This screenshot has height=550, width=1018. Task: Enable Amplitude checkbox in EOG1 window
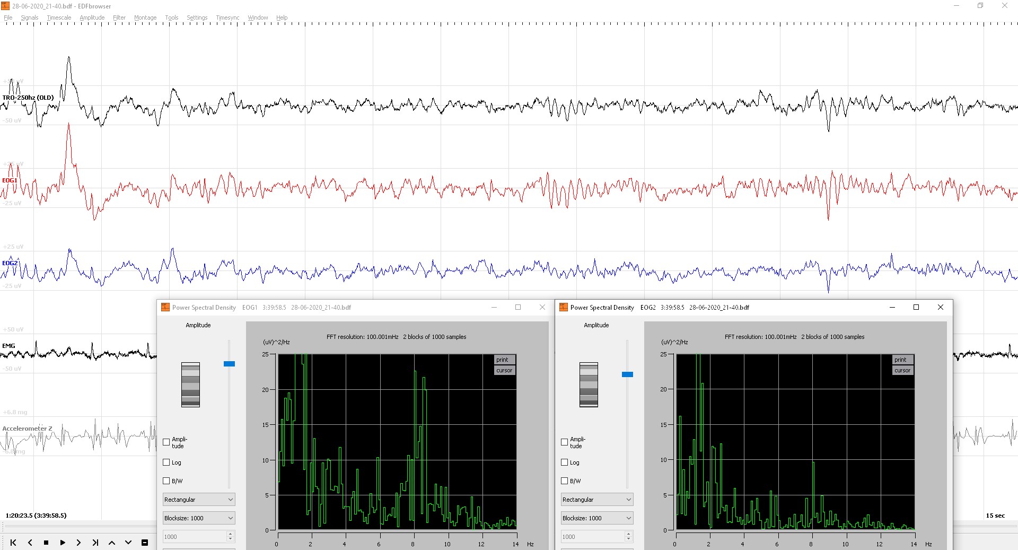click(x=166, y=442)
